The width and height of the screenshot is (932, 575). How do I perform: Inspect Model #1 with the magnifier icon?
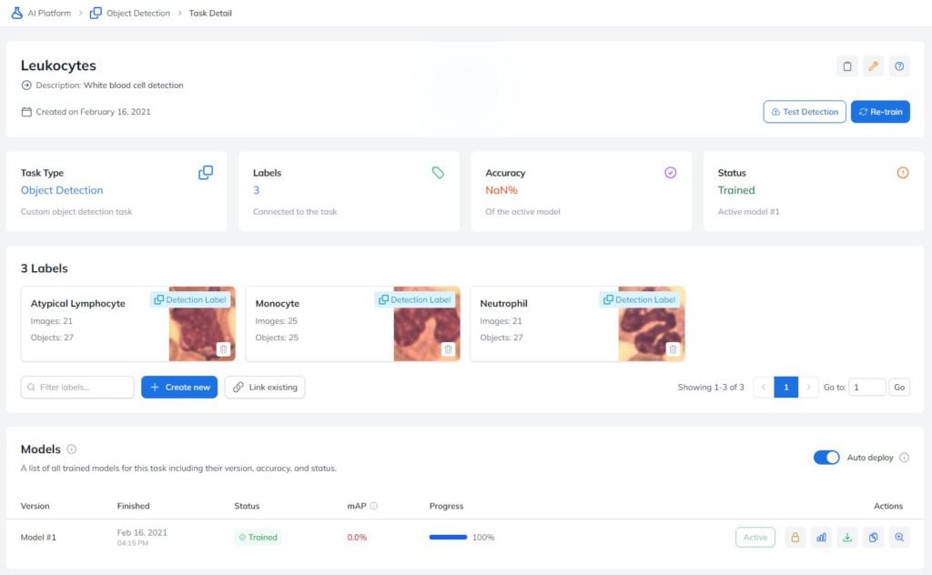899,537
